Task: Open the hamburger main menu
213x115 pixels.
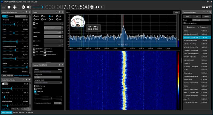Action: 3,7
